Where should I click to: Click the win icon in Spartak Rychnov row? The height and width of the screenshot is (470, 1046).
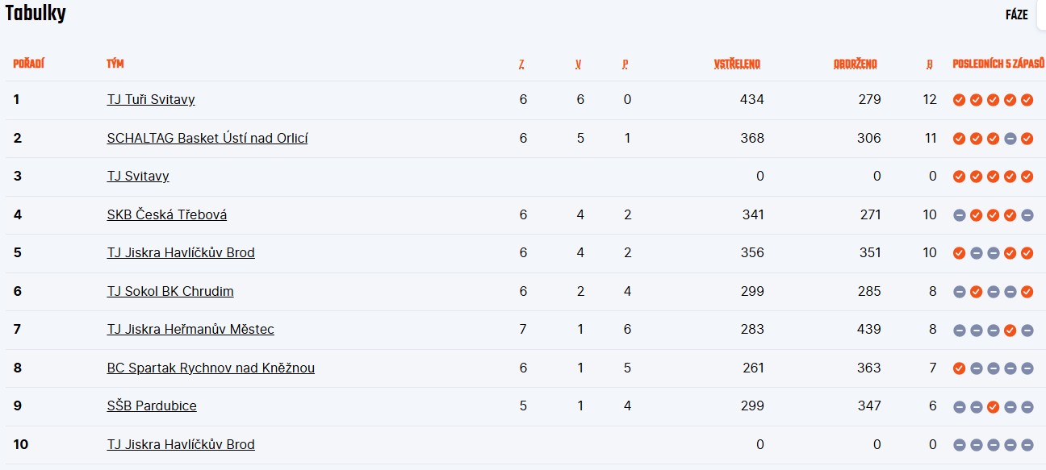point(959,368)
